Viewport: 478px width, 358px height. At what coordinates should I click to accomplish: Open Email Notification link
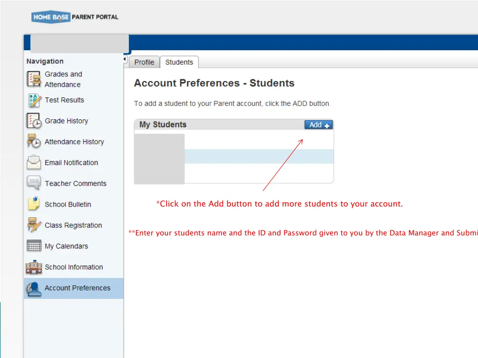pyautogui.click(x=71, y=163)
